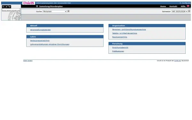Click the Daten ändern footer link

click(28, 61)
